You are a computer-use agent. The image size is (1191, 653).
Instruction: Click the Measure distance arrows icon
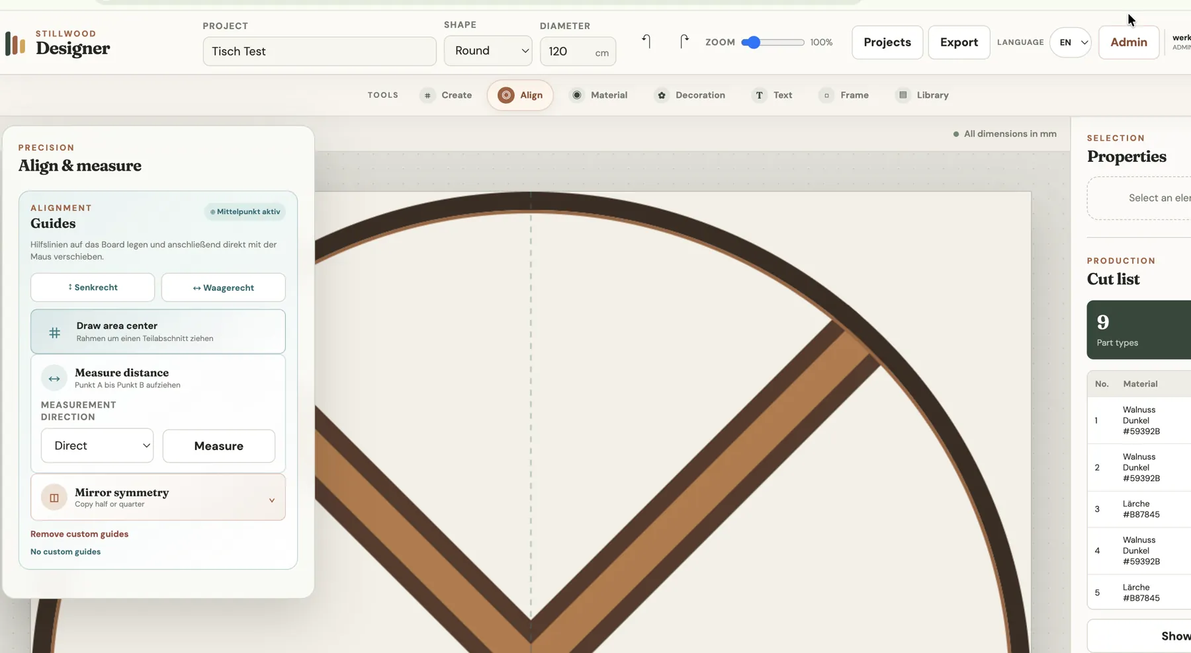tap(54, 379)
